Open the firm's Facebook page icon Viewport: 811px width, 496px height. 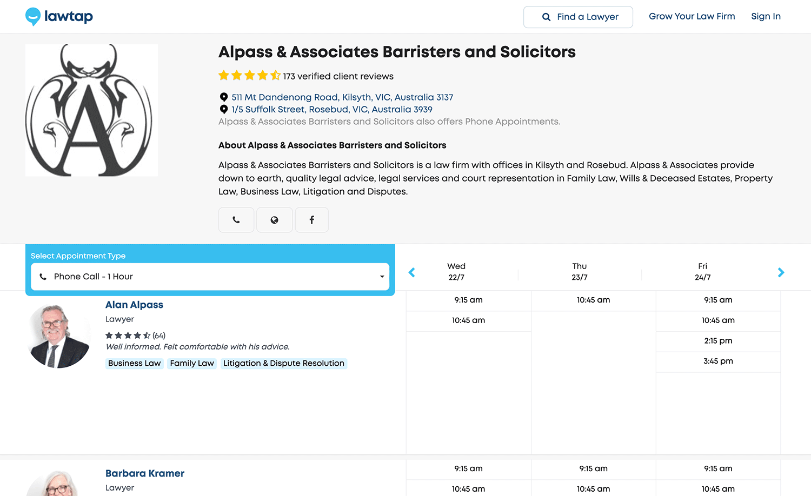312,220
